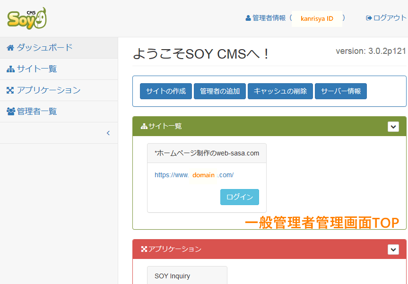
Task: Click the ようこそSOY CMSへ！ heading
Action: coord(201,54)
